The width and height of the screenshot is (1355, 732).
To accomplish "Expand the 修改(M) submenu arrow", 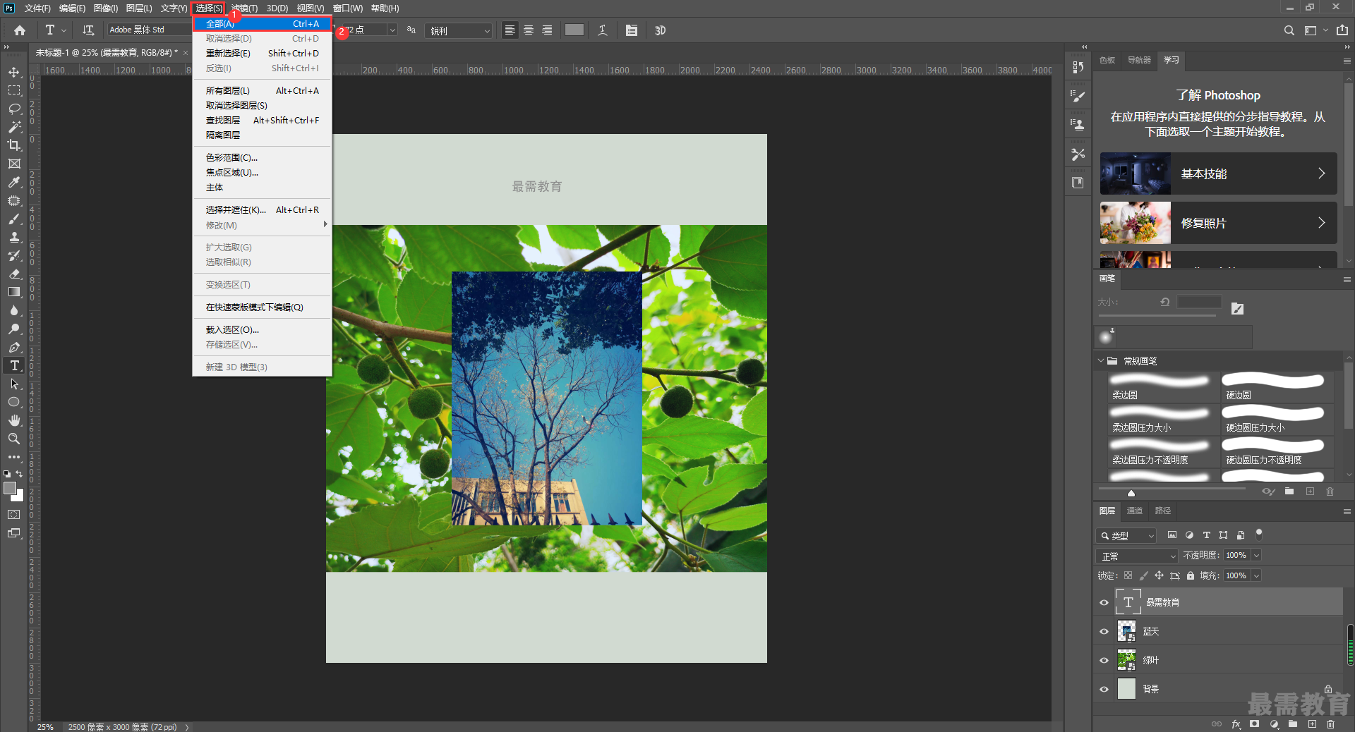I will (325, 224).
